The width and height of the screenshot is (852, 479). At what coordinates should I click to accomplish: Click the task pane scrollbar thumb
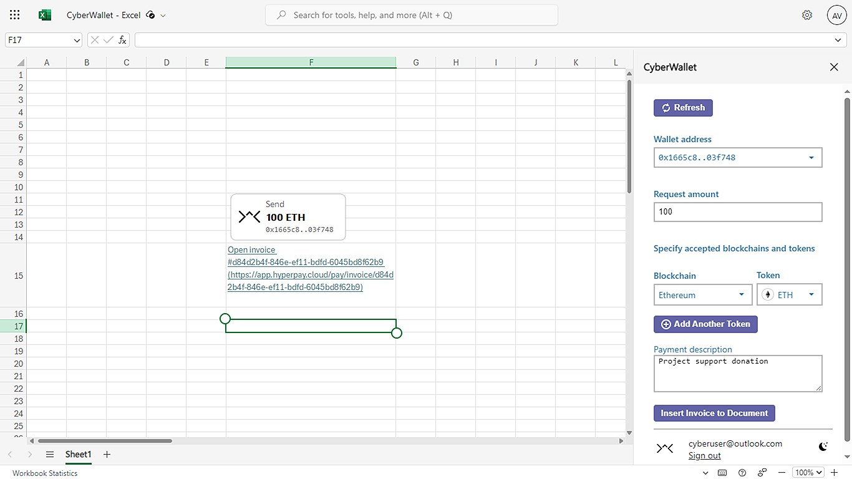847,269
